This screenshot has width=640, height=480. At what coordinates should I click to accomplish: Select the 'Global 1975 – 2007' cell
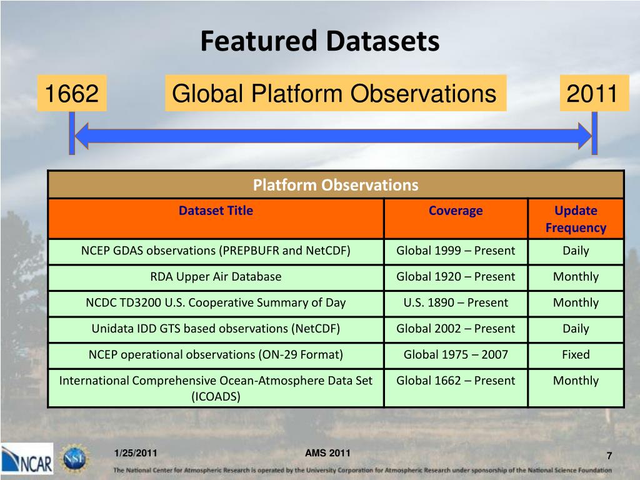click(x=456, y=356)
